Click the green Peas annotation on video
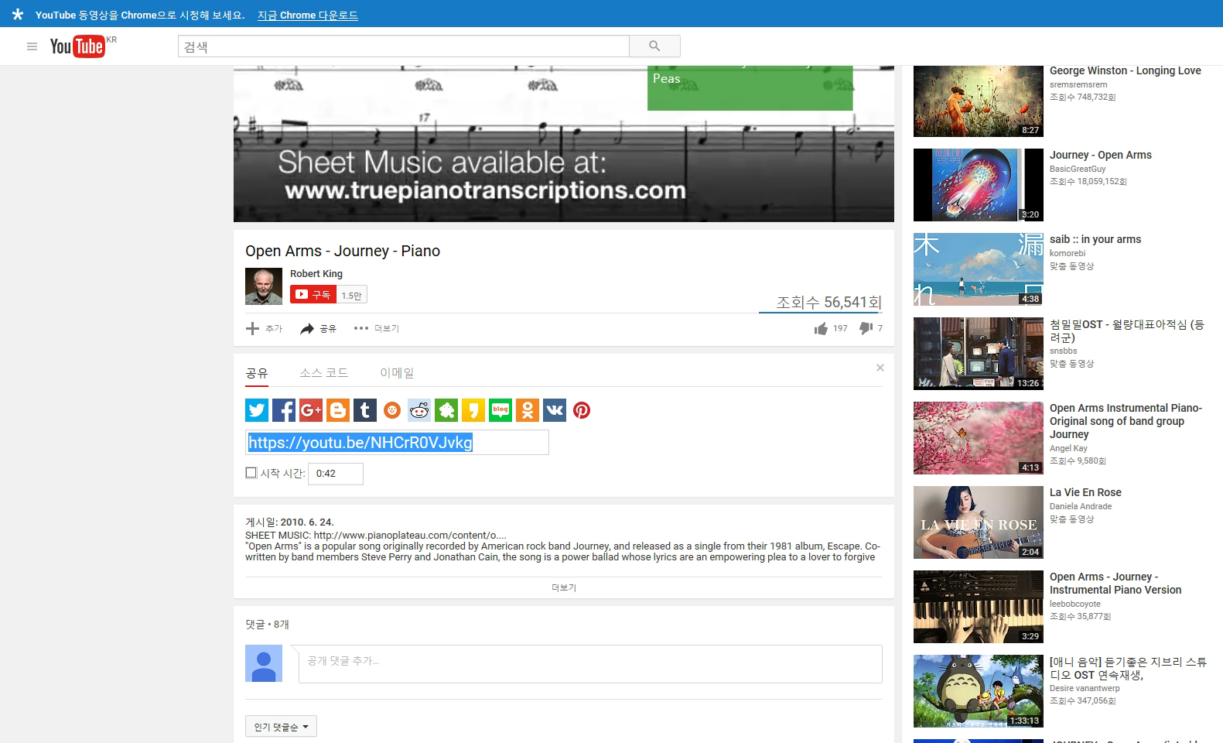The width and height of the screenshot is (1223, 743). (x=750, y=87)
